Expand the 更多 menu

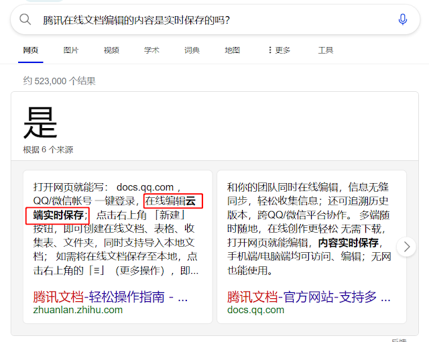coord(279,50)
